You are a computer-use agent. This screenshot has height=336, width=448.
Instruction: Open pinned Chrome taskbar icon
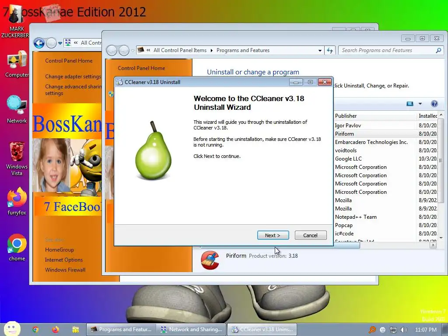35,329
